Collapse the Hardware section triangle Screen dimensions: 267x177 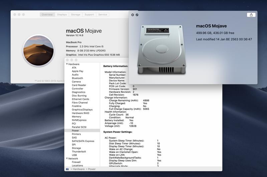(x=67, y=64)
